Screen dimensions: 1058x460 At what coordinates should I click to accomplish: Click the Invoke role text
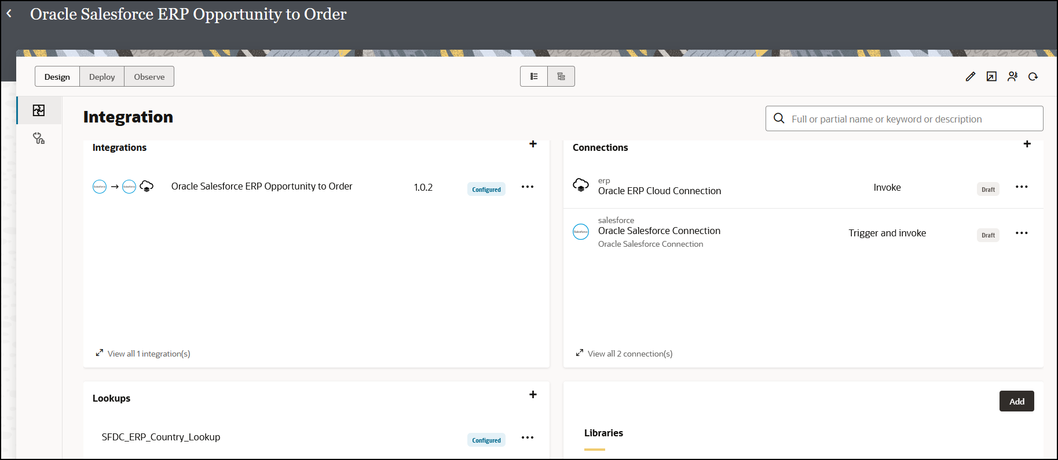[x=887, y=187]
